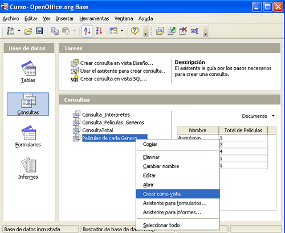Viewport: 285px width, 233px height.
Task: Select Consultas in database pane
Action: click(x=28, y=104)
